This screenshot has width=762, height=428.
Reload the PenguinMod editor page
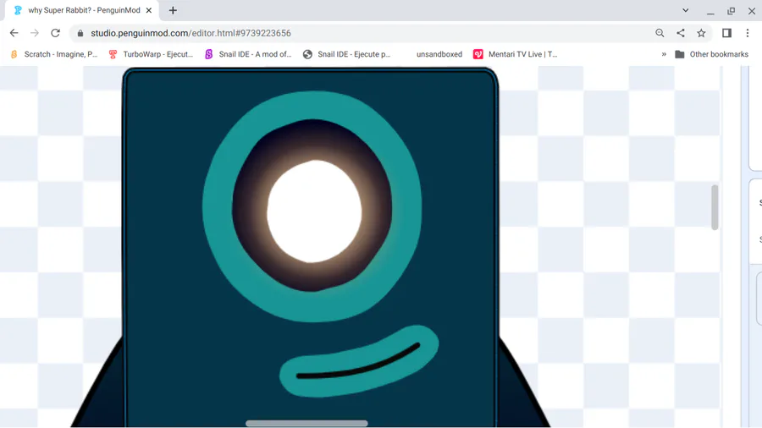pyautogui.click(x=55, y=33)
